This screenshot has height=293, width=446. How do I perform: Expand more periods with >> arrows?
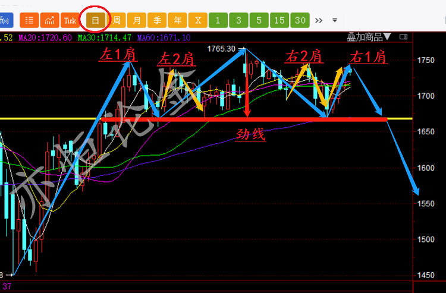click(x=319, y=20)
